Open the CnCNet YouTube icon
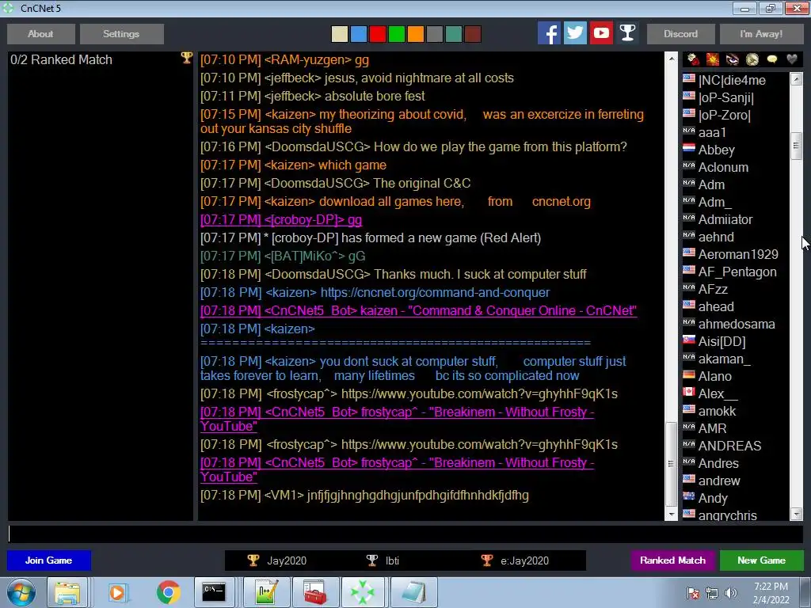Viewport: 811px width, 608px height. 601,33
